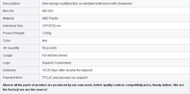Click the 'ctn Quantity' label
Image resolution: width=190 pixels, height=94 pixels.
[11, 48]
